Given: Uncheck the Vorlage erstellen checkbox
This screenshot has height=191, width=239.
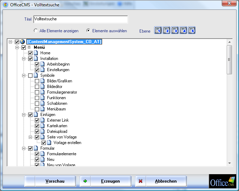Looking at the screenshot, I should click(44, 143).
